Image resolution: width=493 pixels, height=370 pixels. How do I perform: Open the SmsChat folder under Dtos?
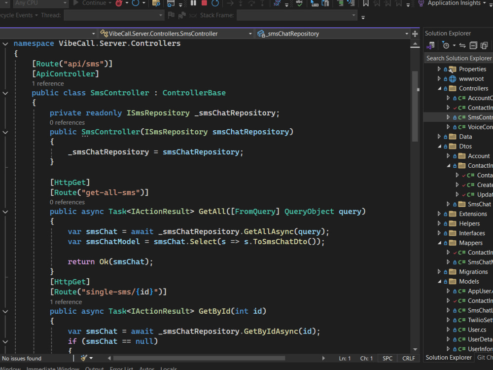coord(479,204)
